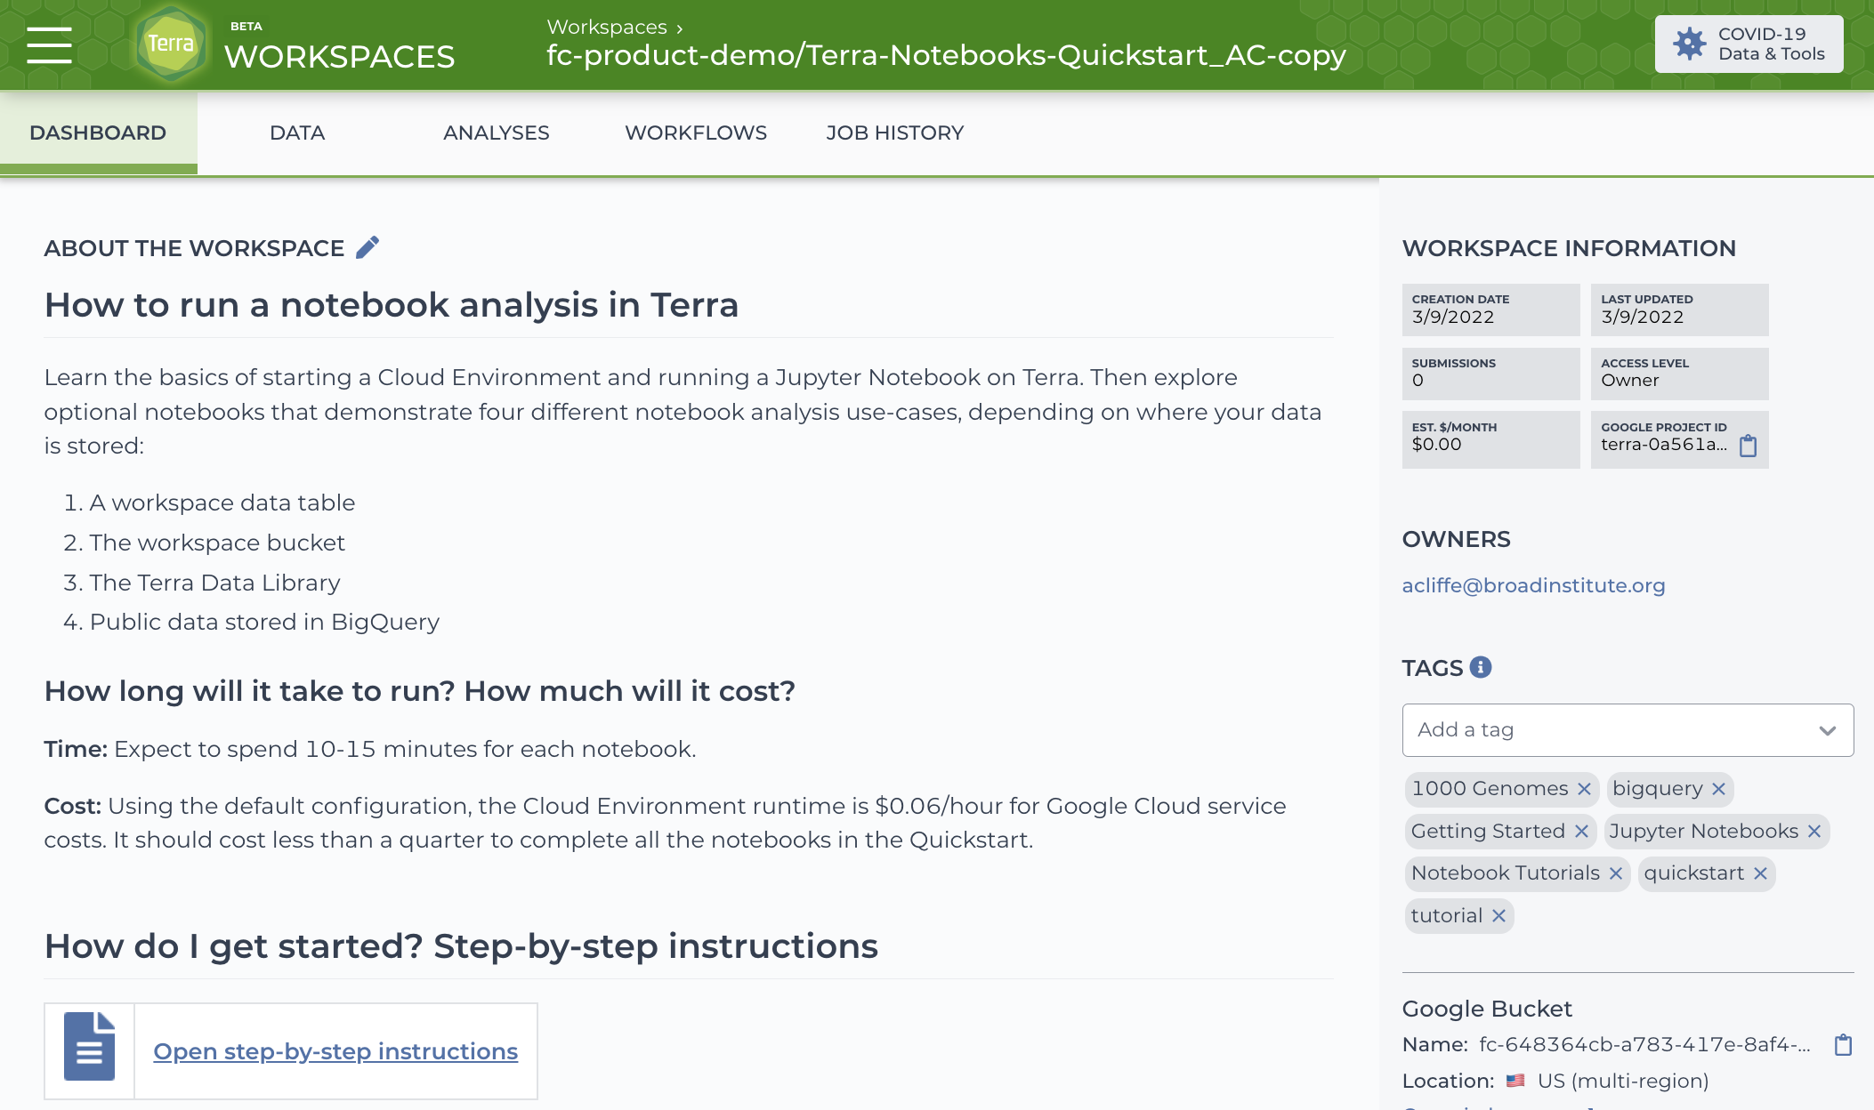Open the Workflows tab

696,133
